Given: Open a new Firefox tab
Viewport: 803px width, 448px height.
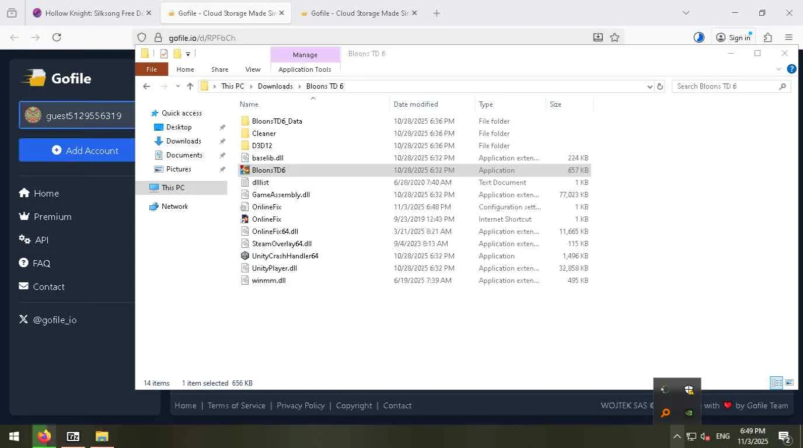Looking at the screenshot, I should tap(437, 13).
